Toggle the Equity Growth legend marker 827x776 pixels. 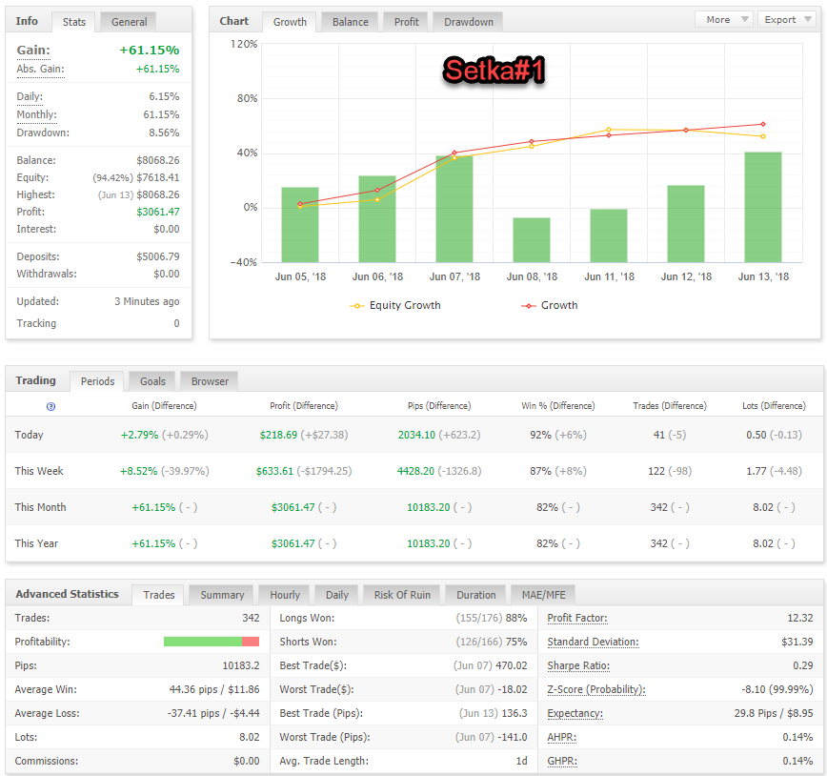point(357,306)
